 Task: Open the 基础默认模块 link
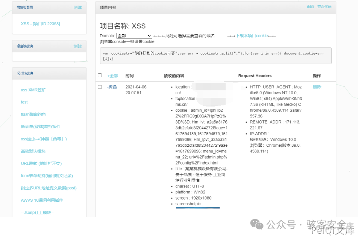coord(33,151)
